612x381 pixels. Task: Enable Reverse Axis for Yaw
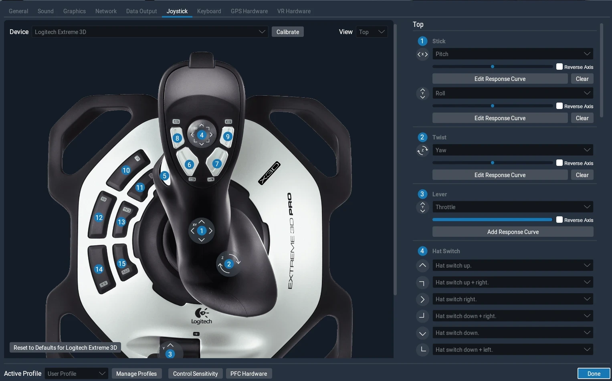(x=559, y=163)
